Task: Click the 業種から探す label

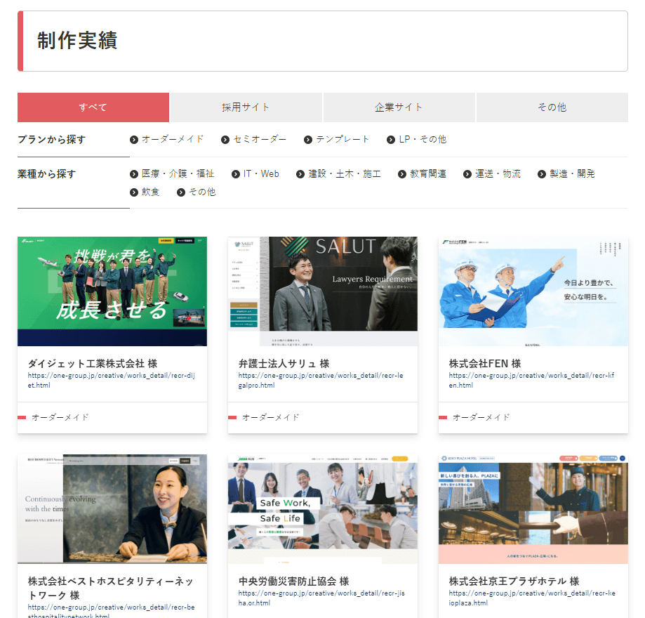Action: [x=47, y=174]
